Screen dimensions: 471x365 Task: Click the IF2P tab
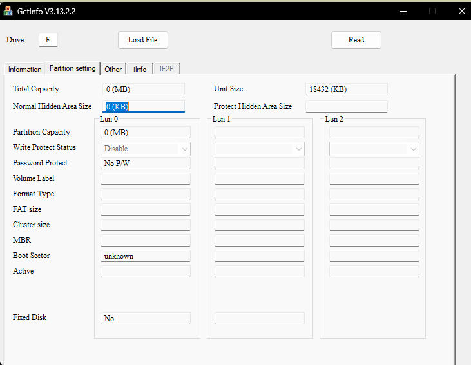click(x=166, y=69)
